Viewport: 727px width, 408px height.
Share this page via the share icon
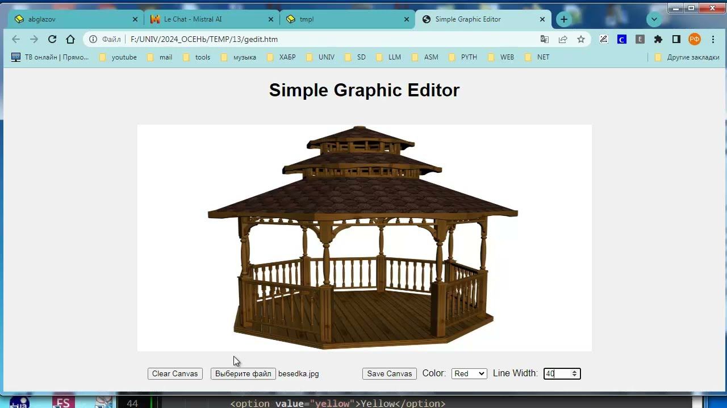pyautogui.click(x=563, y=39)
